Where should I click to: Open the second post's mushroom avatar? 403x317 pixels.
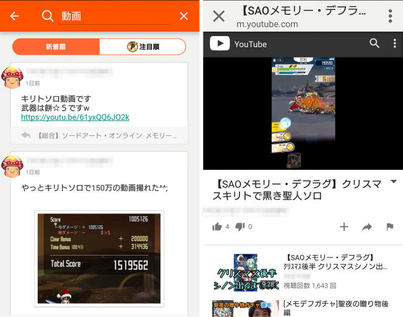(x=12, y=166)
